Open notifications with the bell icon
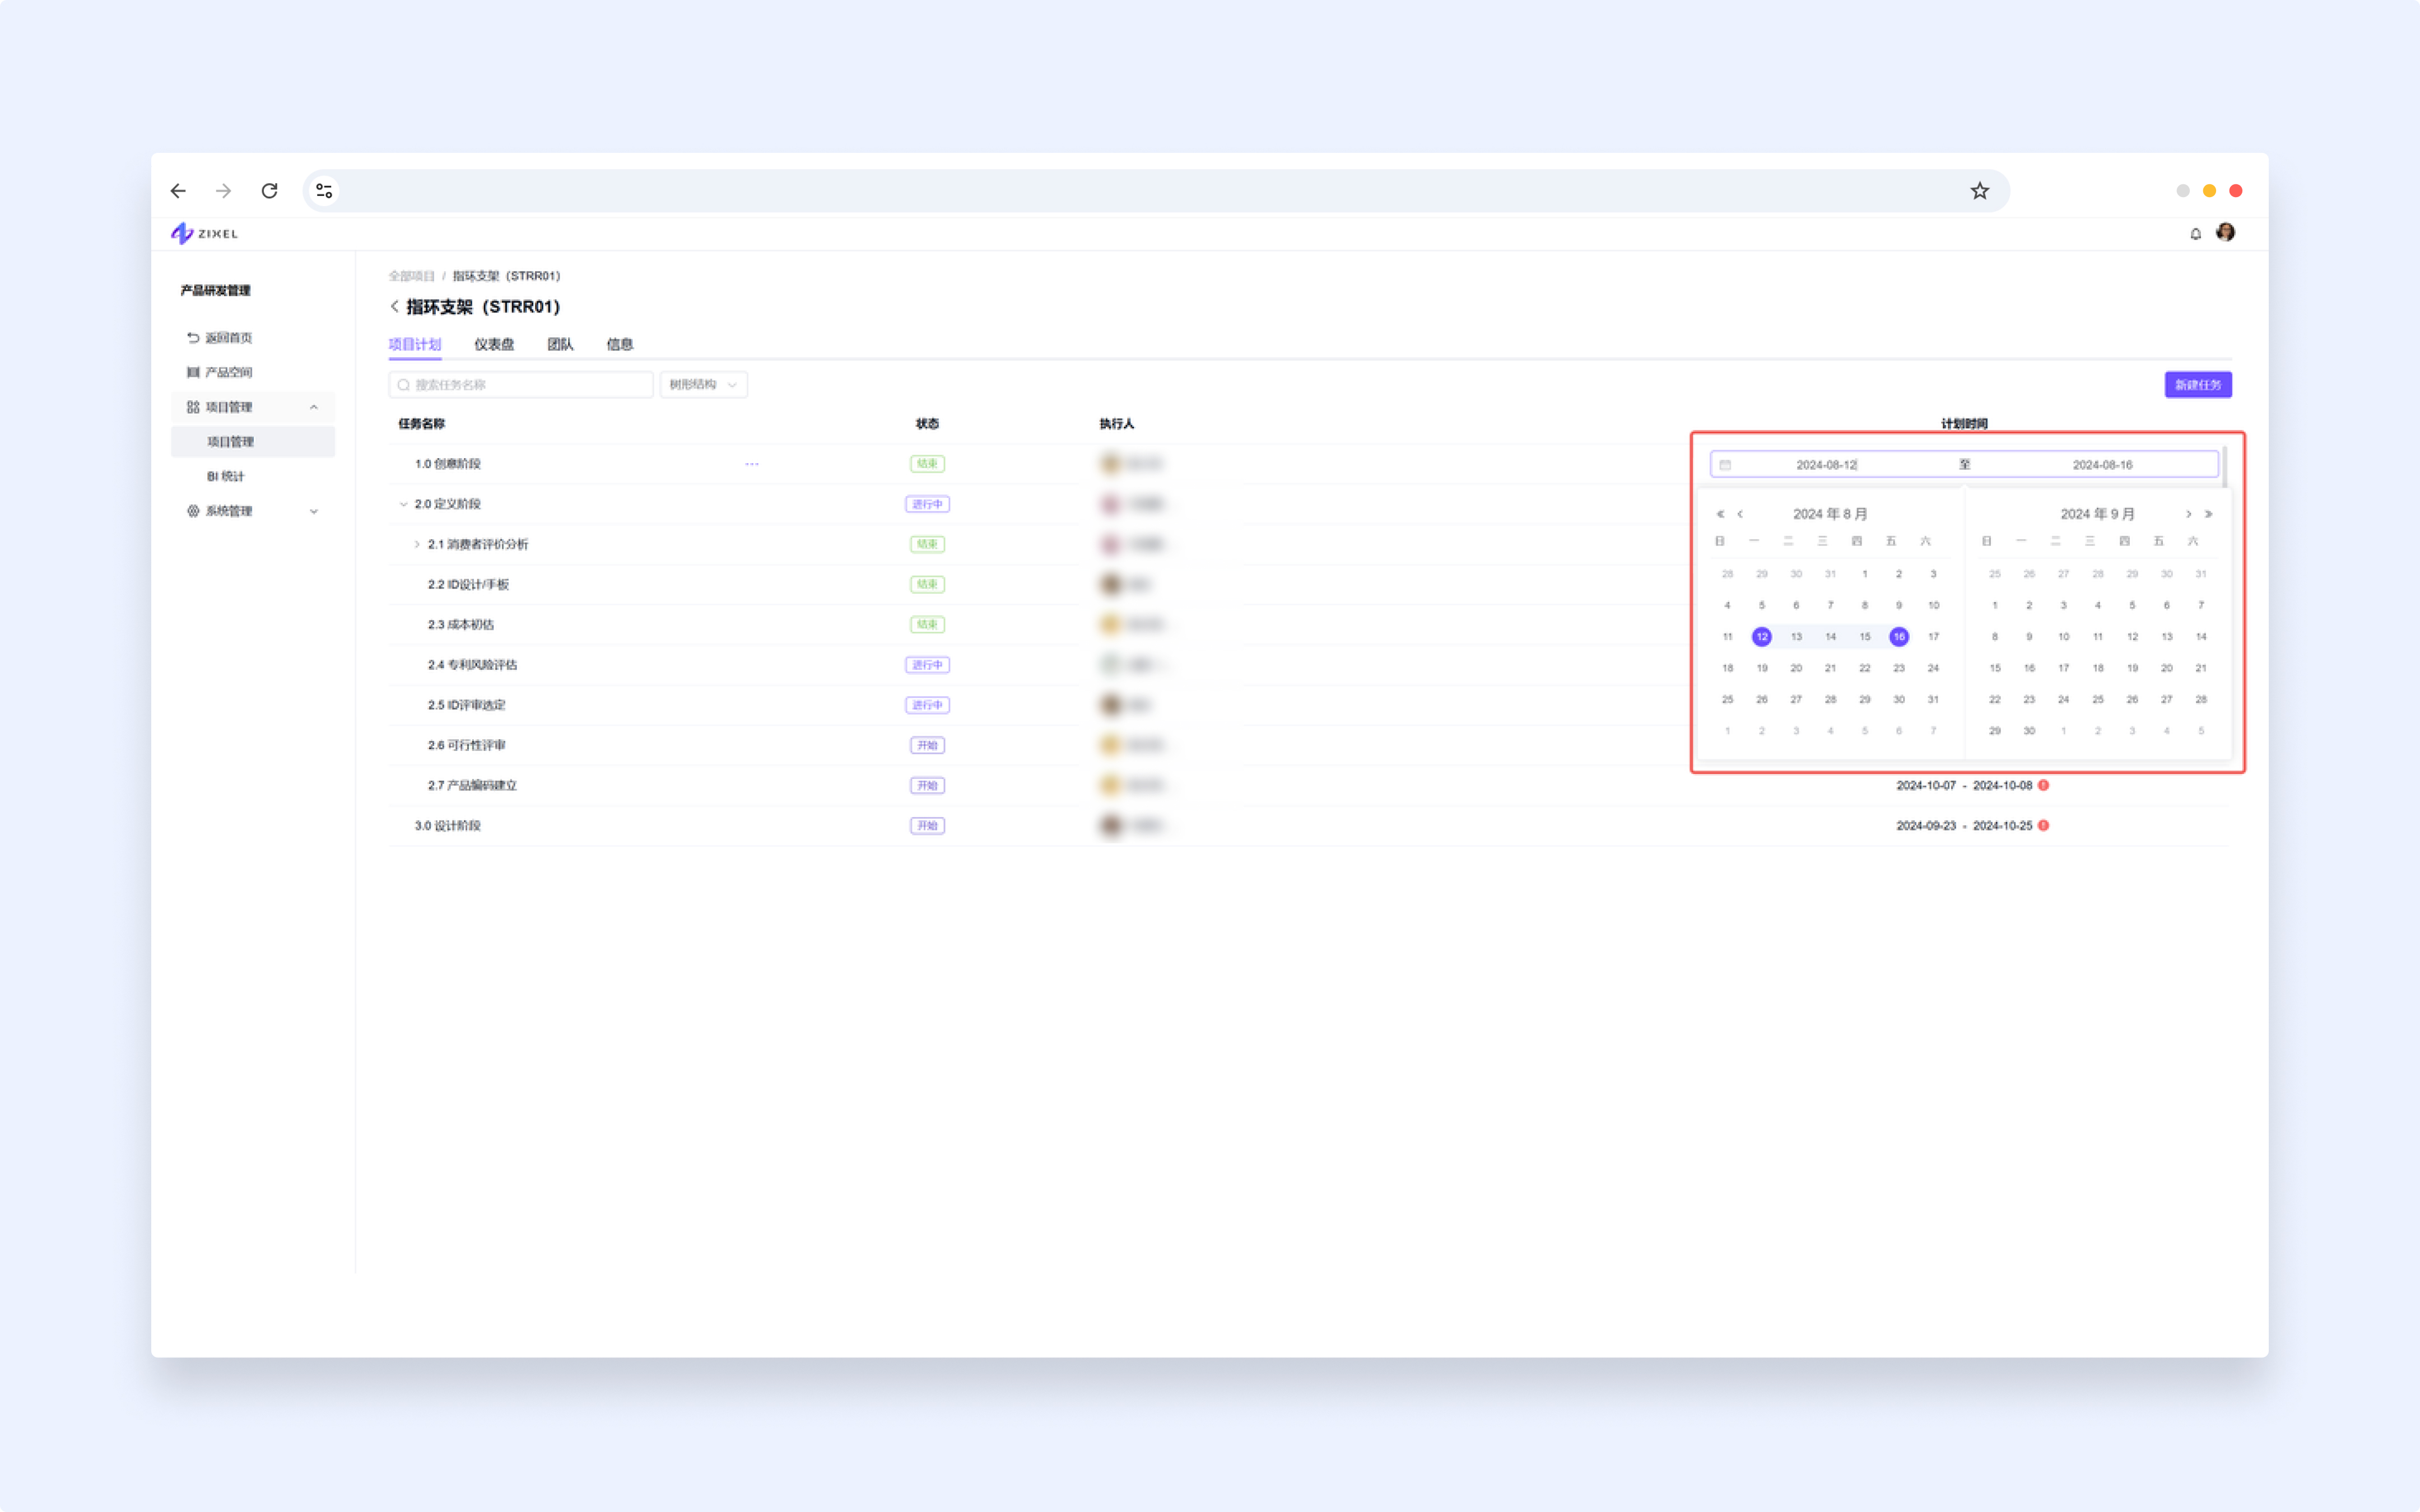The image size is (2420, 1512). click(x=2195, y=234)
